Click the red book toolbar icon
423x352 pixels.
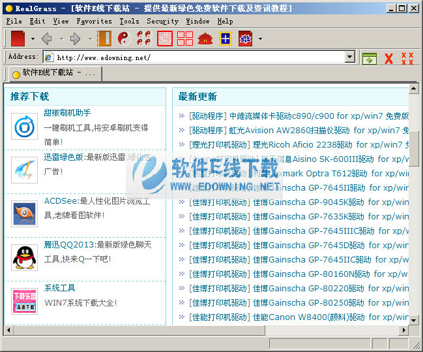click(x=18, y=39)
